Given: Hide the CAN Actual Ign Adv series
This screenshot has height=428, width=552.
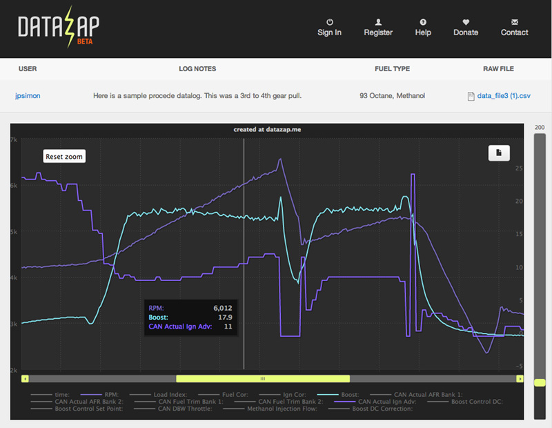Looking at the screenshot, I should [x=386, y=401].
